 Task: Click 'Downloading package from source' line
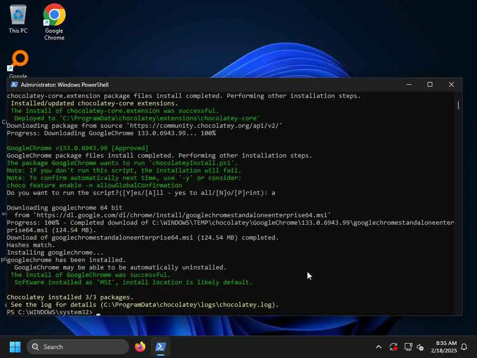(x=144, y=126)
